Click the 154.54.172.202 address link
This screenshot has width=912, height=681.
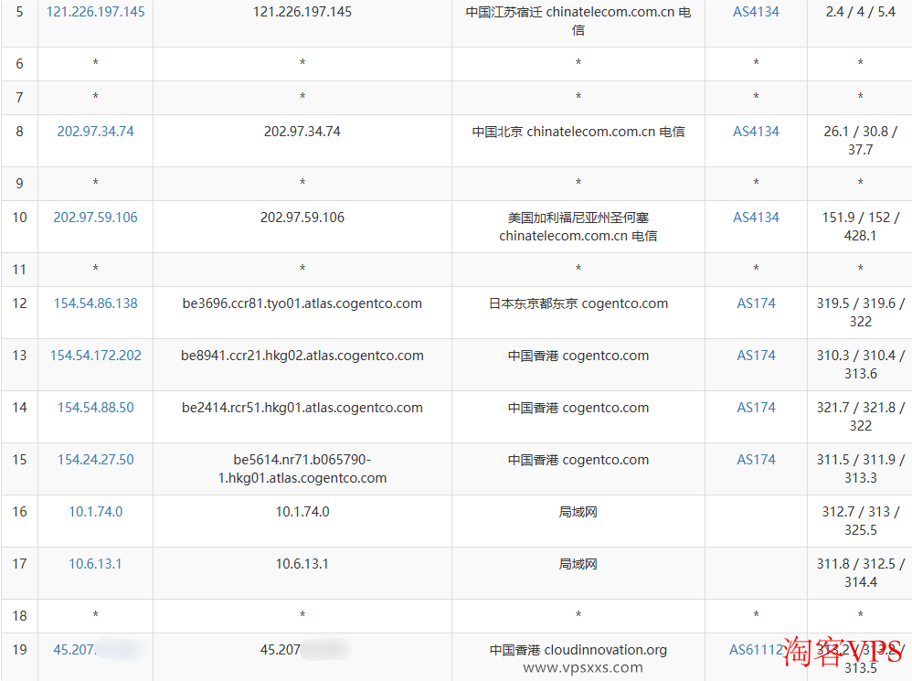pyautogui.click(x=94, y=355)
